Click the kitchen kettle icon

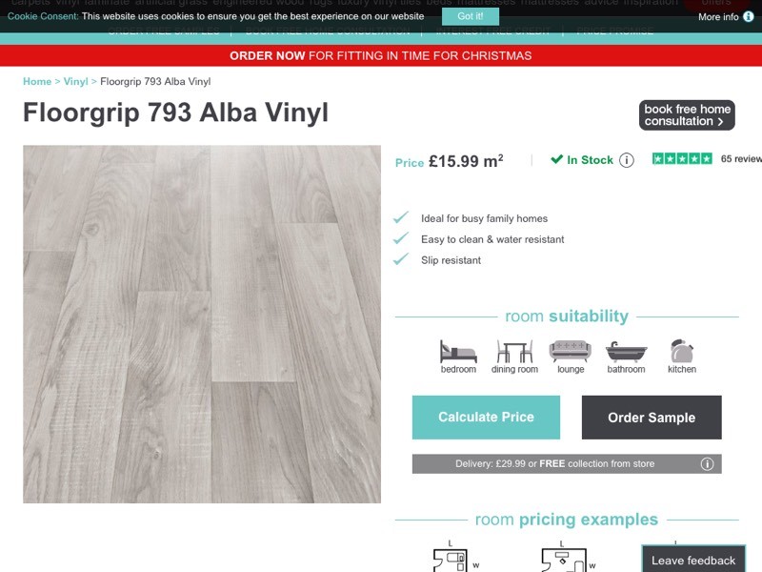tap(681, 351)
